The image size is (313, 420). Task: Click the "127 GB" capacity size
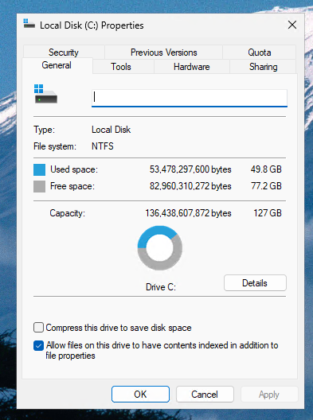point(268,213)
